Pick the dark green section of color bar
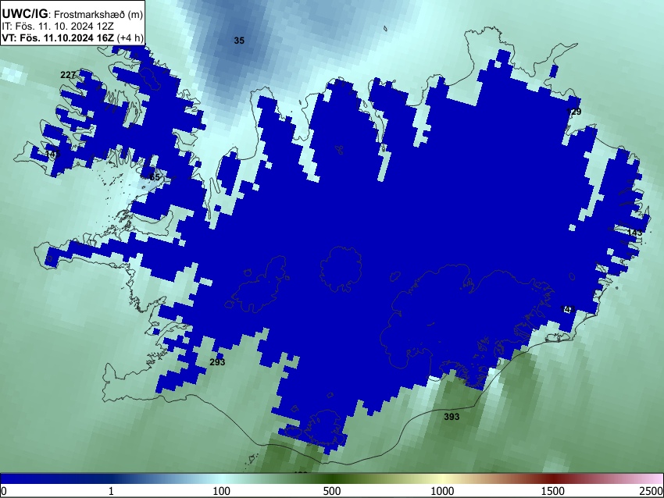 tap(332, 478)
